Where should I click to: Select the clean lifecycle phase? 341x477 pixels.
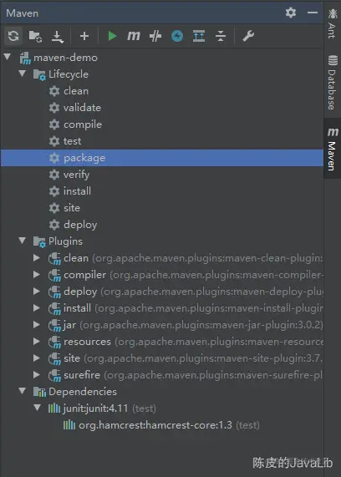pos(161,91)
